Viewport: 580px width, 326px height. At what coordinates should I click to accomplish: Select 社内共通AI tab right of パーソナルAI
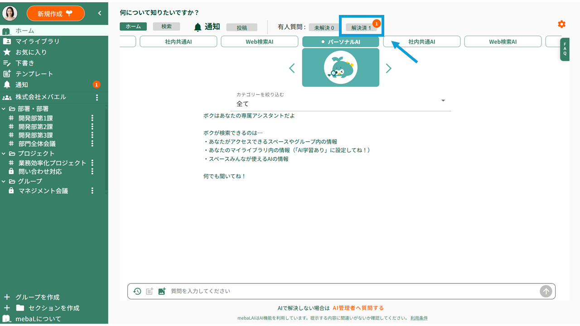click(x=422, y=42)
